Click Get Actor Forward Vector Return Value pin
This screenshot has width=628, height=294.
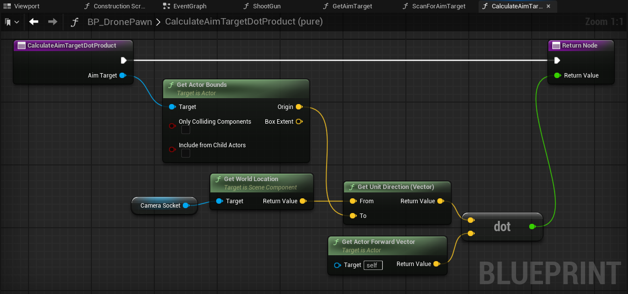click(437, 264)
